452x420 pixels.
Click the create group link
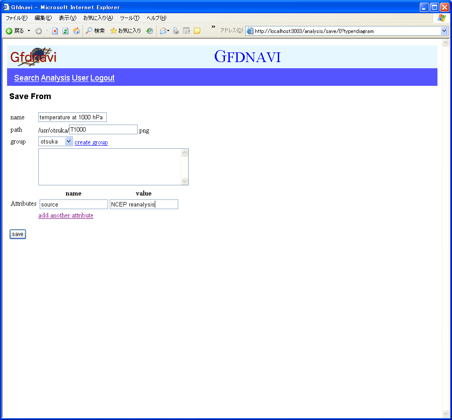pyautogui.click(x=91, y=142)
